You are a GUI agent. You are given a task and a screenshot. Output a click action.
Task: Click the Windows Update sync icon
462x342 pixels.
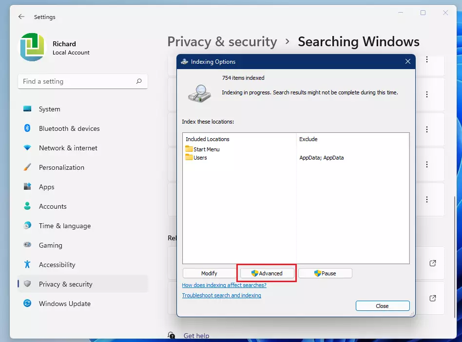27,303
